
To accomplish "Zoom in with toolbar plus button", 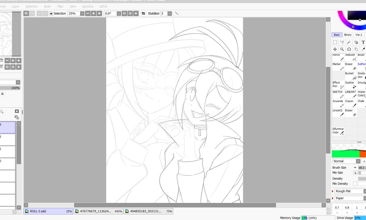I will coord(93,13).
